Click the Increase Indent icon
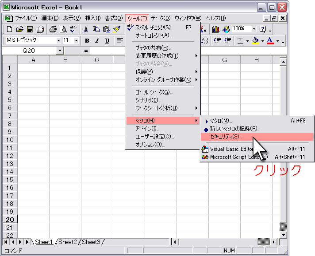The height and width of the screenshot is (256, 315). click(227, 41)
